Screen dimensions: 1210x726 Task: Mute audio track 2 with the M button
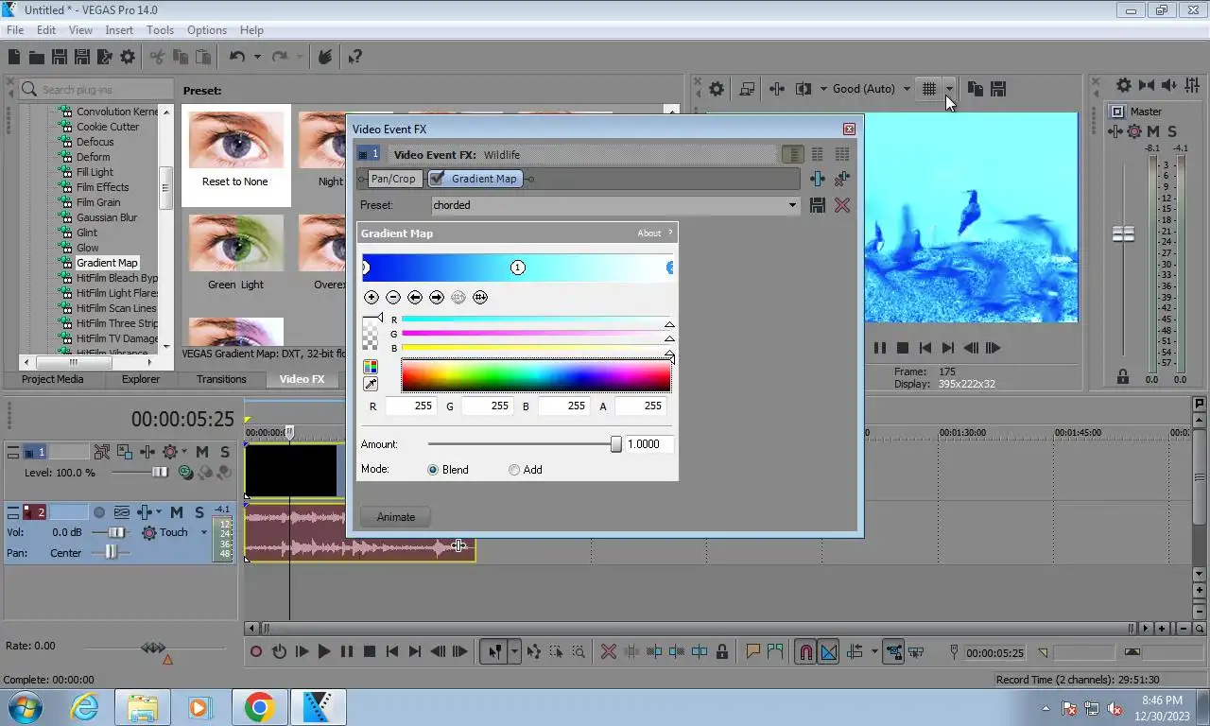tap(176, 512)
